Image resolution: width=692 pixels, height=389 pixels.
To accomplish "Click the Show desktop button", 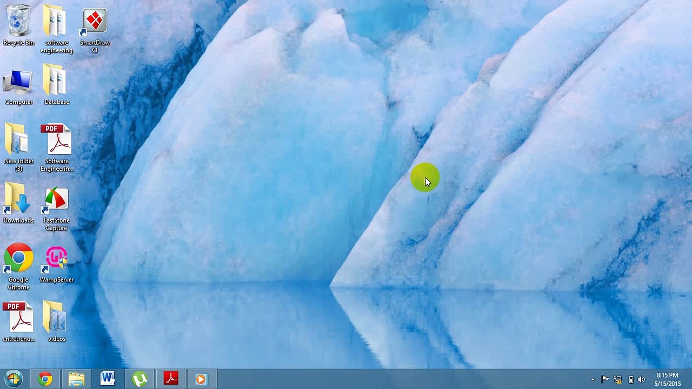I will [688, 379].
